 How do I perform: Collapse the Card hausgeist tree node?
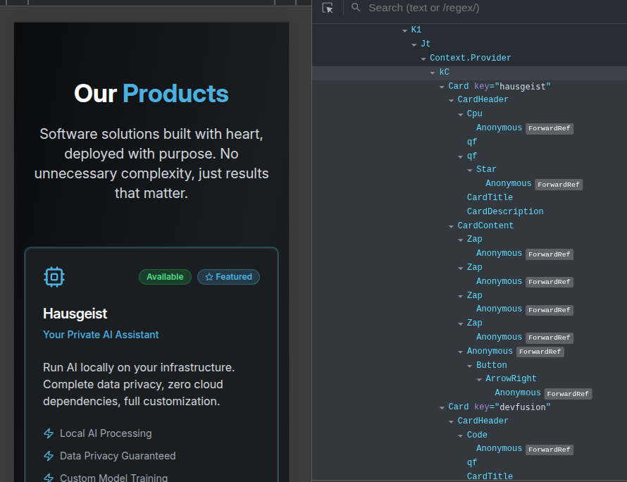(442, 87)
